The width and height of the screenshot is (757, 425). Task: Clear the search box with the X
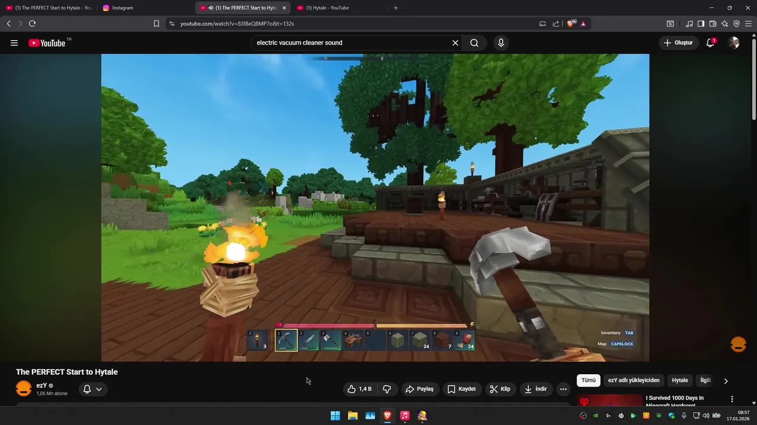pyautogui.click(x=455, y=42)
